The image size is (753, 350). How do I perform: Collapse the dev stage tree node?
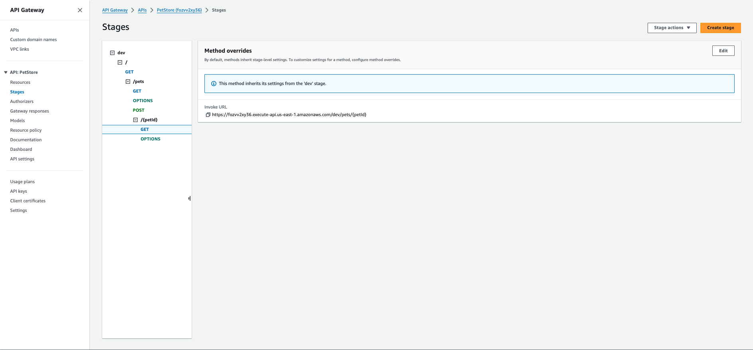pyautogui.click(x=112, y=53)
